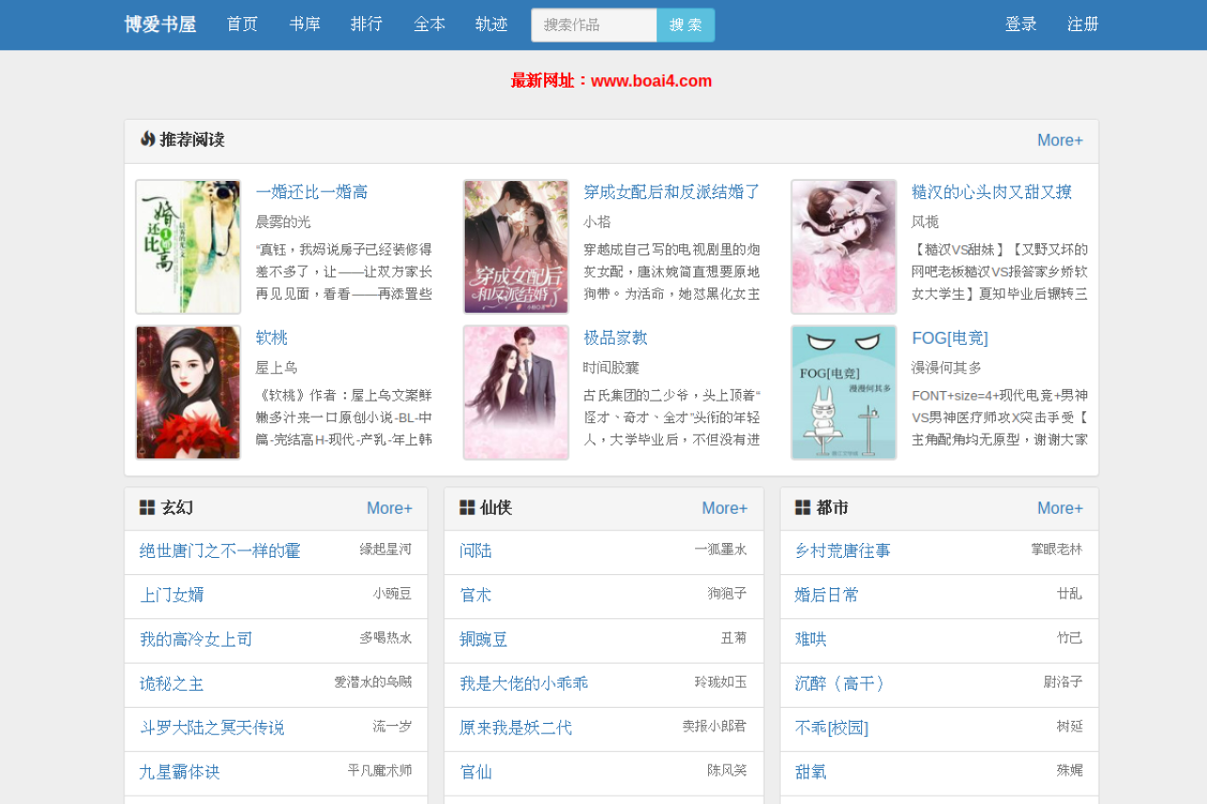Image resolution: width=1207 pixels, height=804 pixels.
Task: Focus the 搜索作品 search input field
Action: coord(594,25)
